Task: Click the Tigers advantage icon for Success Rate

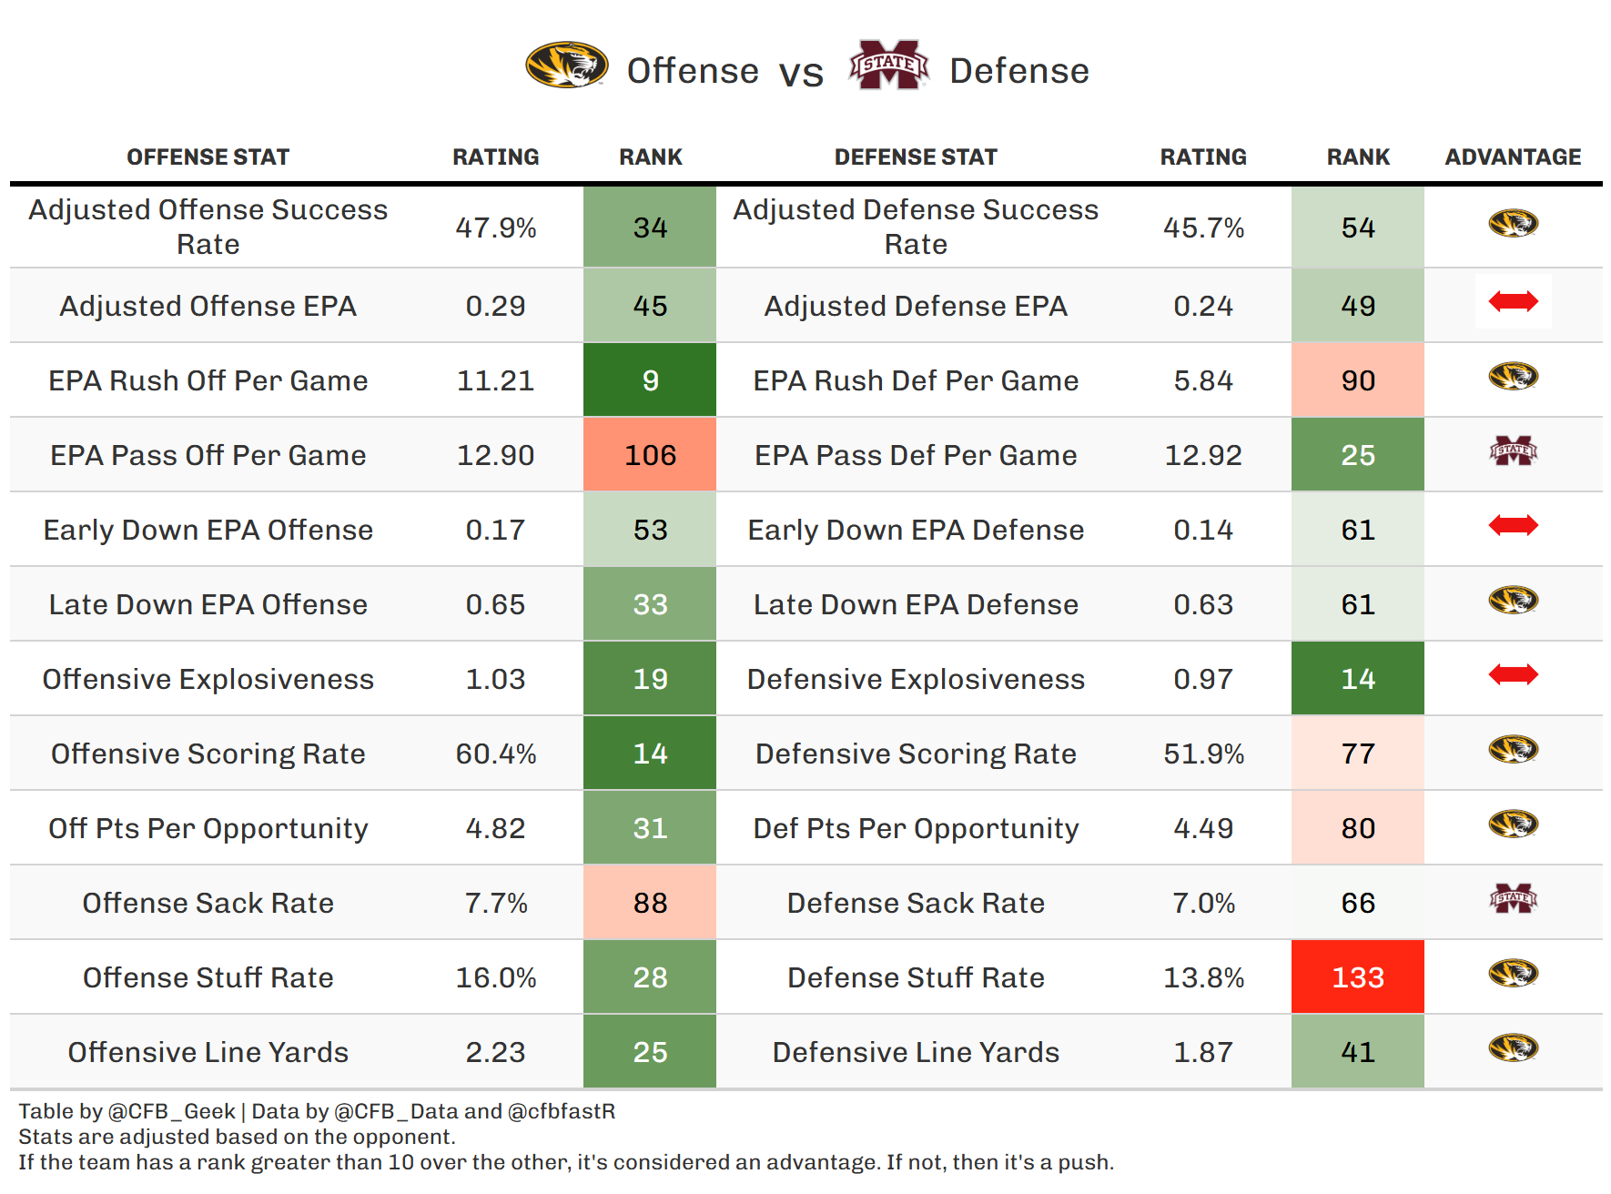Action: click(x=1513, y=223)
